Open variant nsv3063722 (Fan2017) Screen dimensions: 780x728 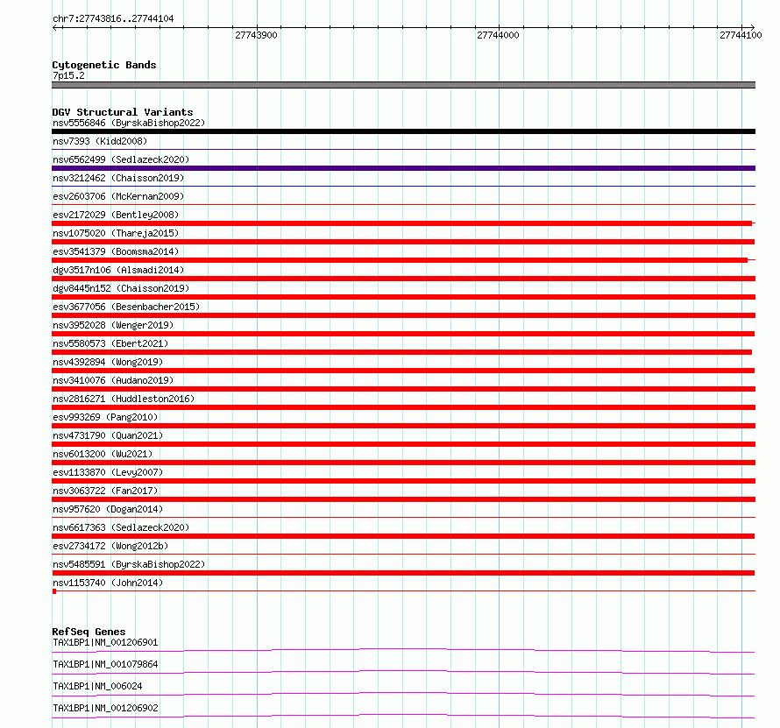coord(105,491)
